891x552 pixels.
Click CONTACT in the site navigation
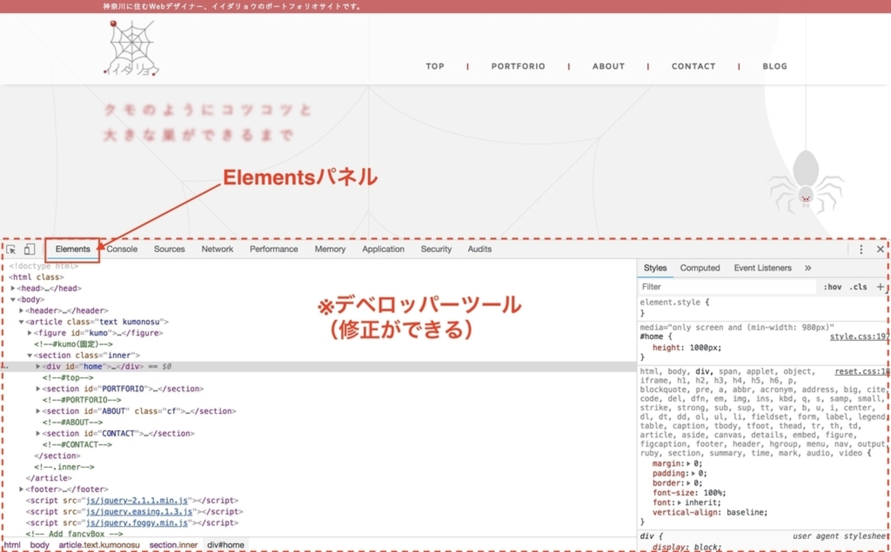coord(693,66)
